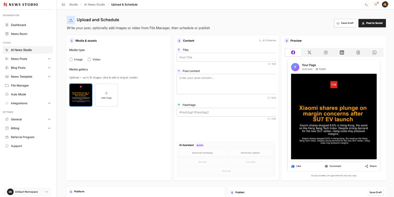394x197 pixels.
Task: Open user avatar menu
Action: [385, 5]
